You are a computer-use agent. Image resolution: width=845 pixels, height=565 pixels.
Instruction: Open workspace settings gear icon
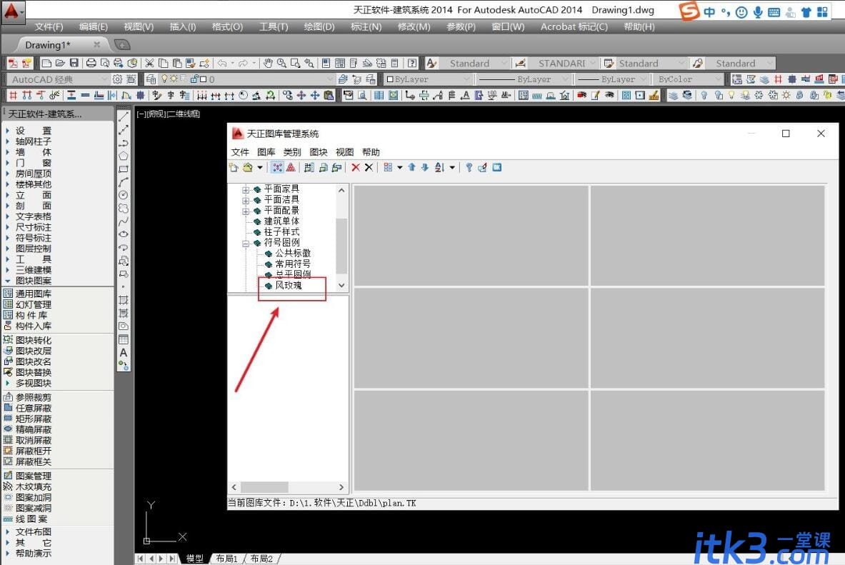click(x=117, y=79)
